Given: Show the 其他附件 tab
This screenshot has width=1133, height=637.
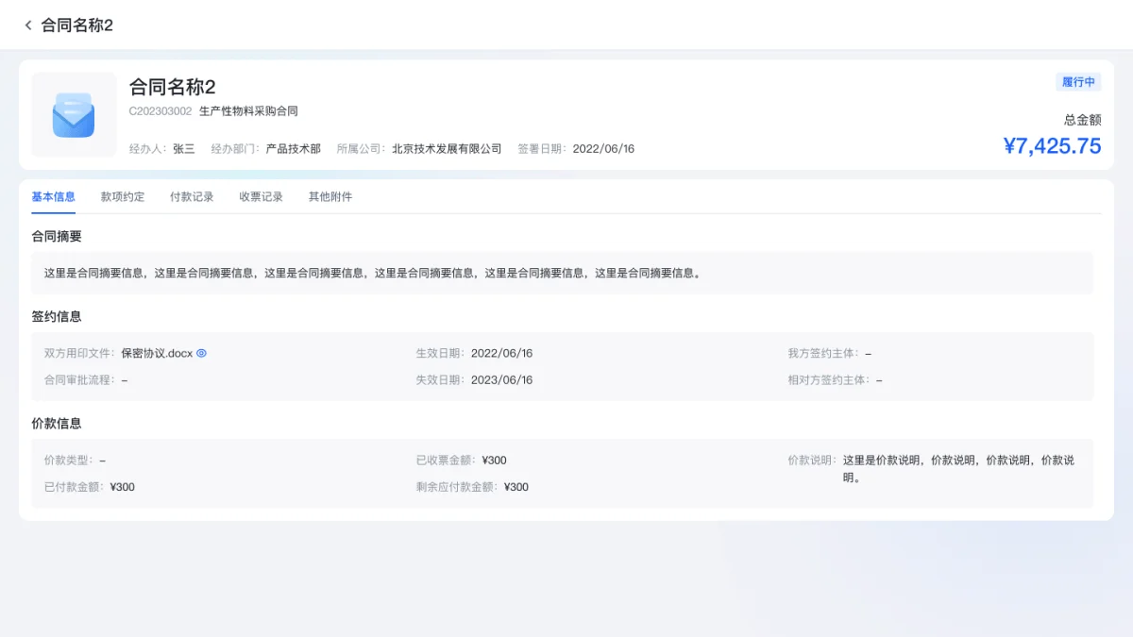Looking at the screenshot, I should tap(330, 197).
